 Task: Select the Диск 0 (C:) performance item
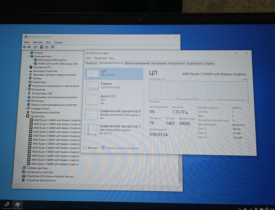tap(114, 100)
